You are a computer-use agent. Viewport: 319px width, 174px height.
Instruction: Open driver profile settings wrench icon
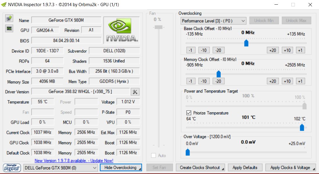click(135, 92)
